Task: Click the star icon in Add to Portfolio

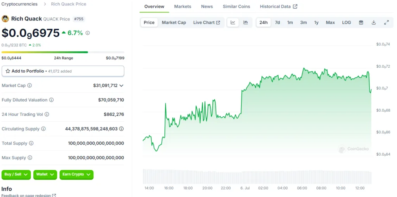Action: [8, 71]
